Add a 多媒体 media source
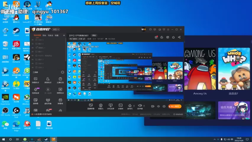Image resolution: width=252 pixels, height=142 pixels. pyautogui.click(x=121, y=106)
